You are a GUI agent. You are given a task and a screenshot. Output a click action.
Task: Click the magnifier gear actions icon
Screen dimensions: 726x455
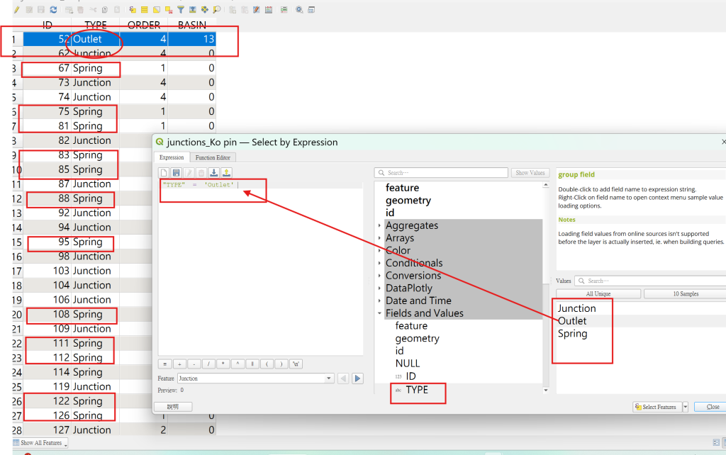[x=300, y=10]
